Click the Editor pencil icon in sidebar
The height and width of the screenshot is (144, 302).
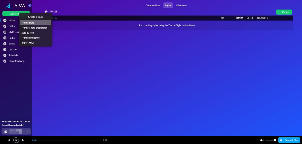(x=5, y=26)
